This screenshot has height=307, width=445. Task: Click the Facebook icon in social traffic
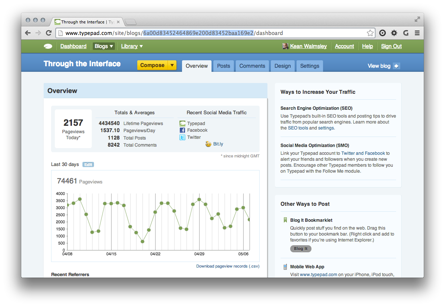click(x=182, y=130)
